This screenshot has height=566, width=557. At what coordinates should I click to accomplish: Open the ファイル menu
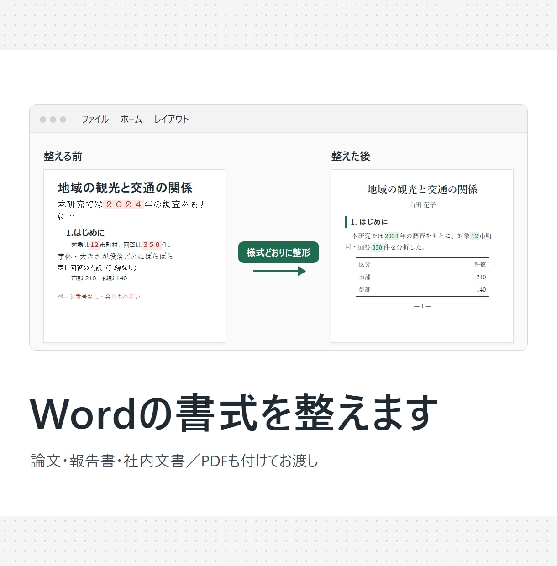95,119
